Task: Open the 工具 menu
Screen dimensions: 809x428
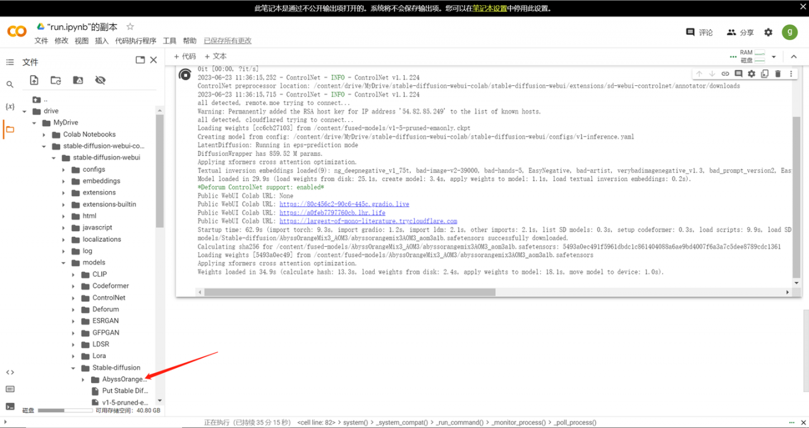Action: [x=169, y=40]
